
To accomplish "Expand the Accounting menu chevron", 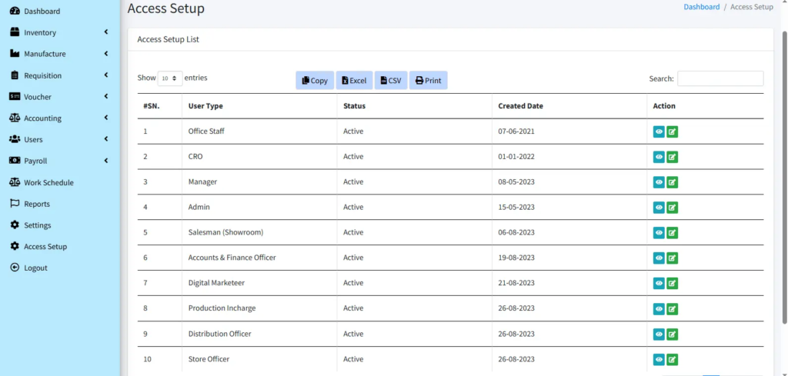I will [x=106, y=118].
